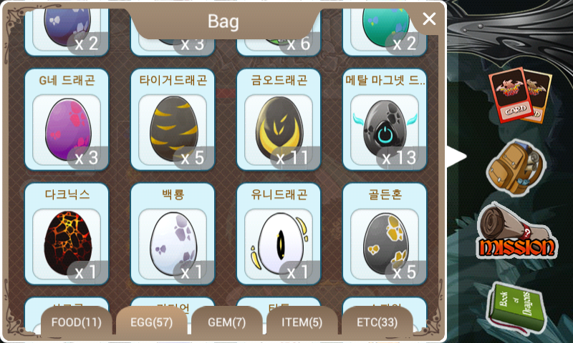Switch to the EGG(57) tab
The height and width of the screenshot is (343, 573).
(152, 322)
